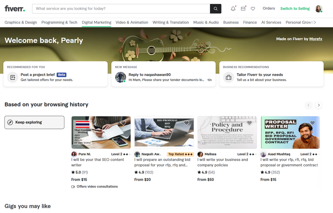333x213 pixels.
Task: Click the compass icon in Keep exploring
Action: 10,122
